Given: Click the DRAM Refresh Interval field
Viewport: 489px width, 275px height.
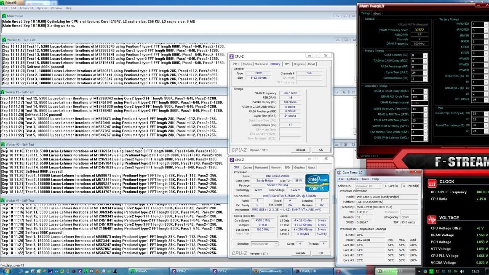Looking at the screenshot, I should pyautogui.click(x=419, y=103).
